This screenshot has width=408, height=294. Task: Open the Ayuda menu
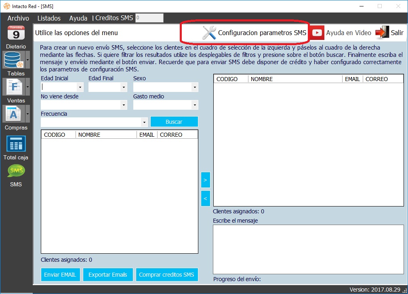78,18
